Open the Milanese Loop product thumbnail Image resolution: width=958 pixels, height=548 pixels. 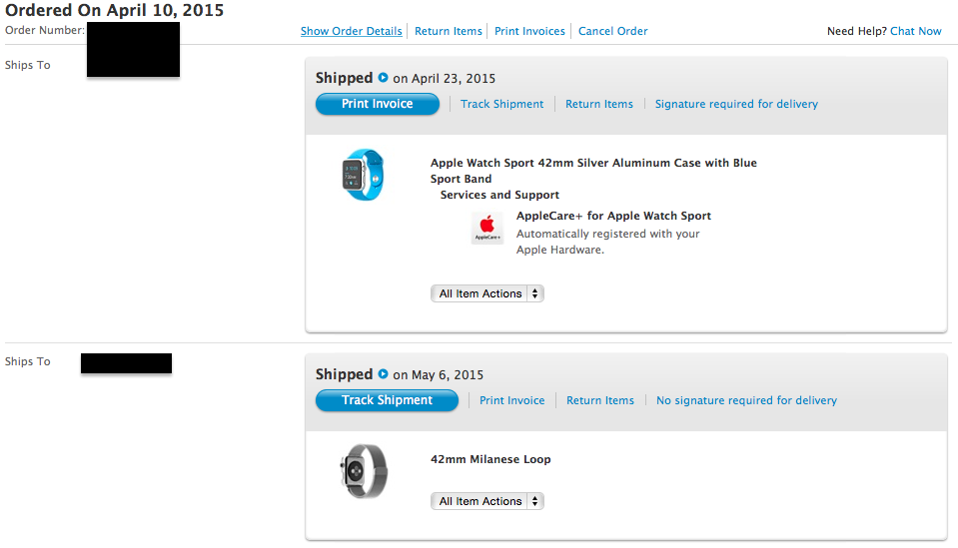tap(362, 471)
